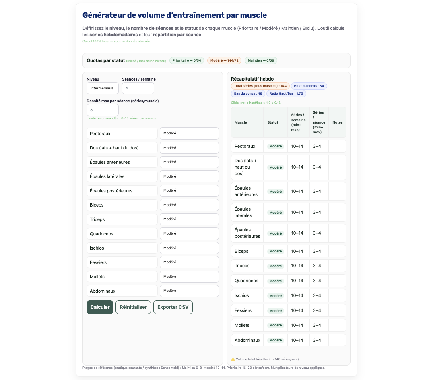Export results with Exporter CSV button

pyautogui.click(x=173, y=307)
